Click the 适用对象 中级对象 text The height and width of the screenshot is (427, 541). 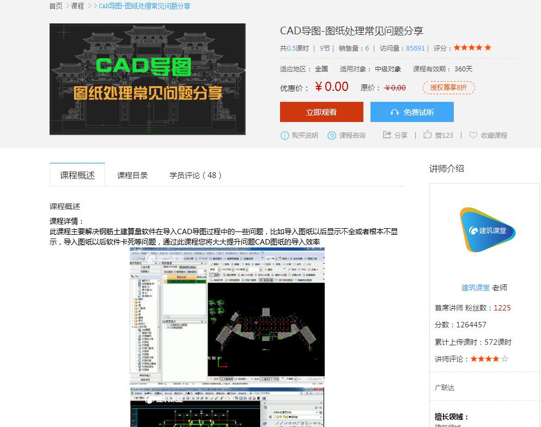point(370,69)
